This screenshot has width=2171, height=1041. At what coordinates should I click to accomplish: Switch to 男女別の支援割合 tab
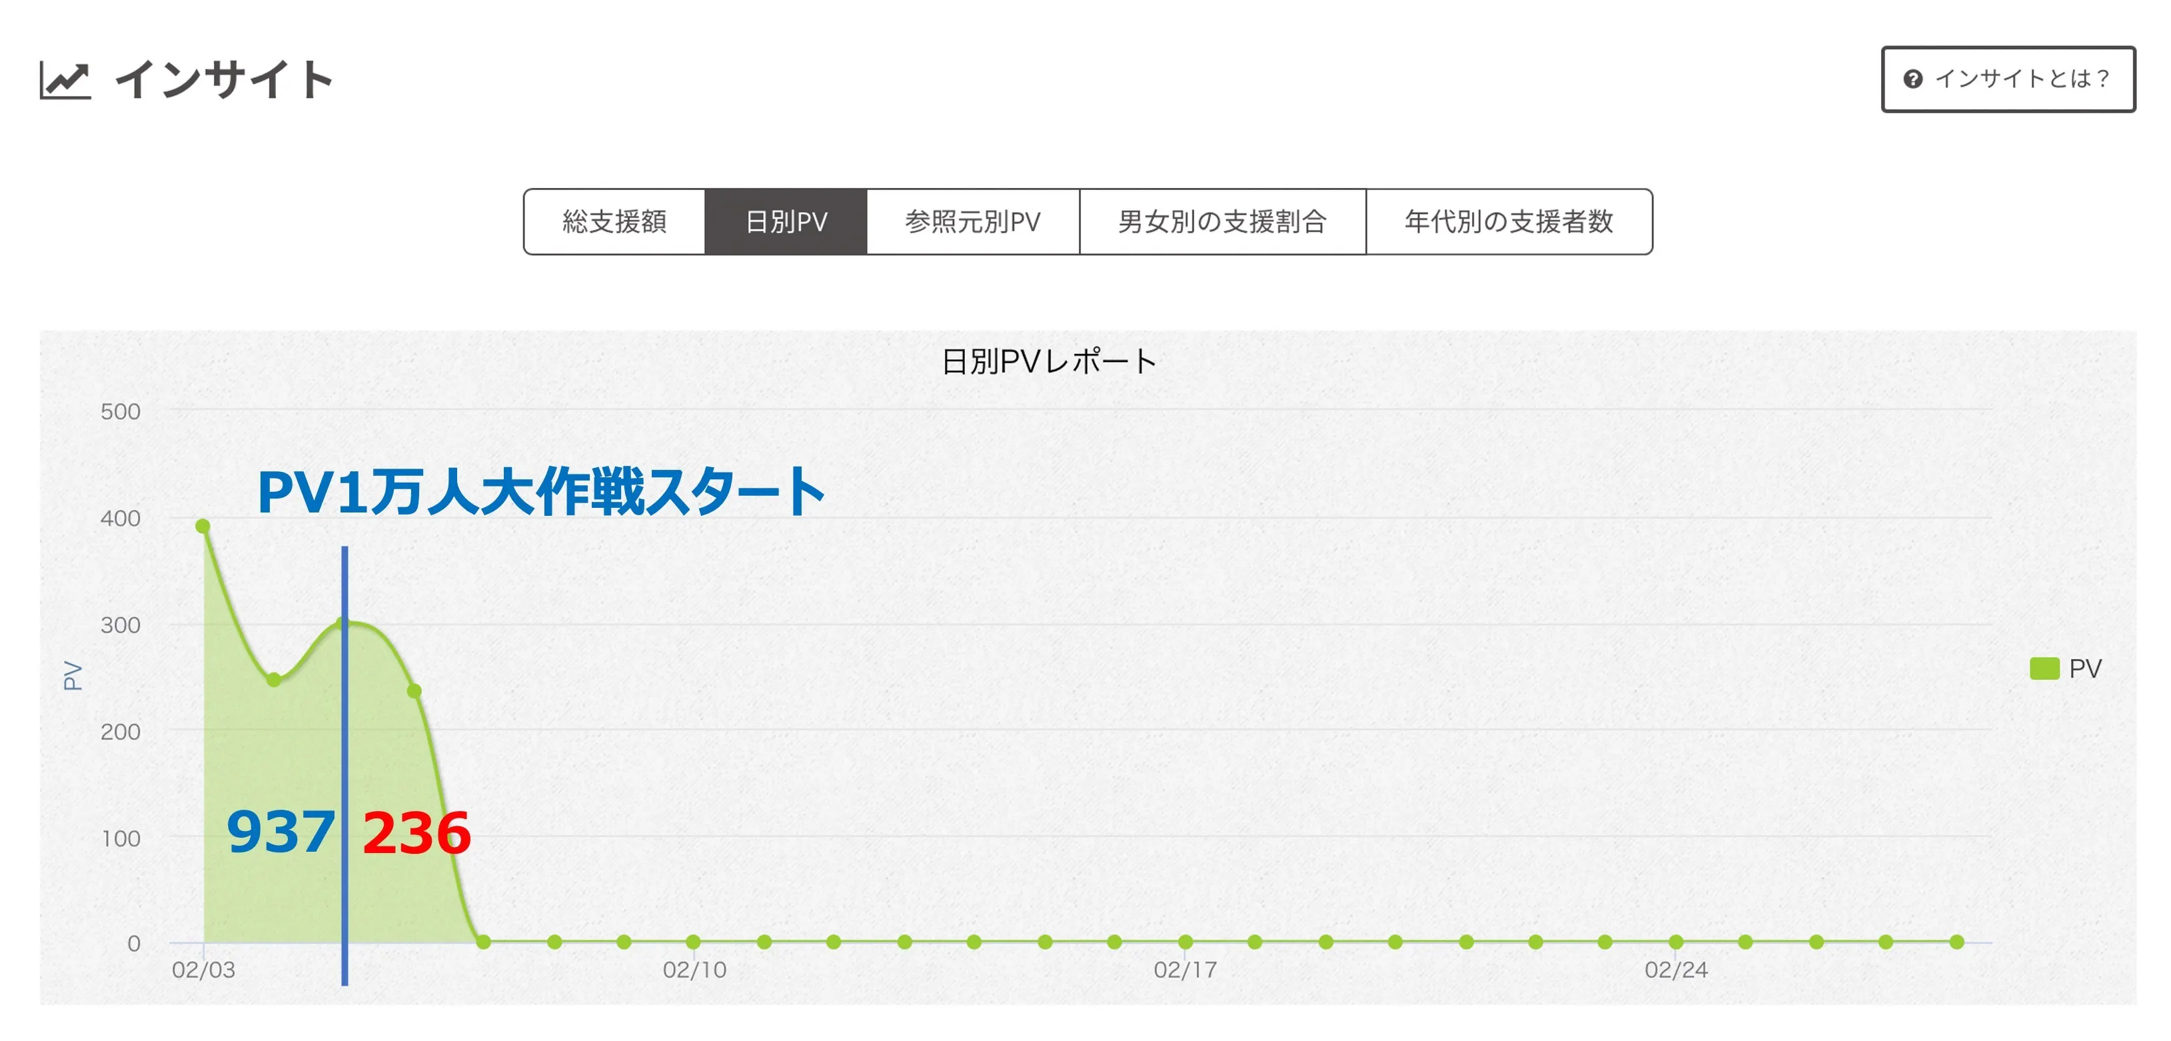point(1222,222)
